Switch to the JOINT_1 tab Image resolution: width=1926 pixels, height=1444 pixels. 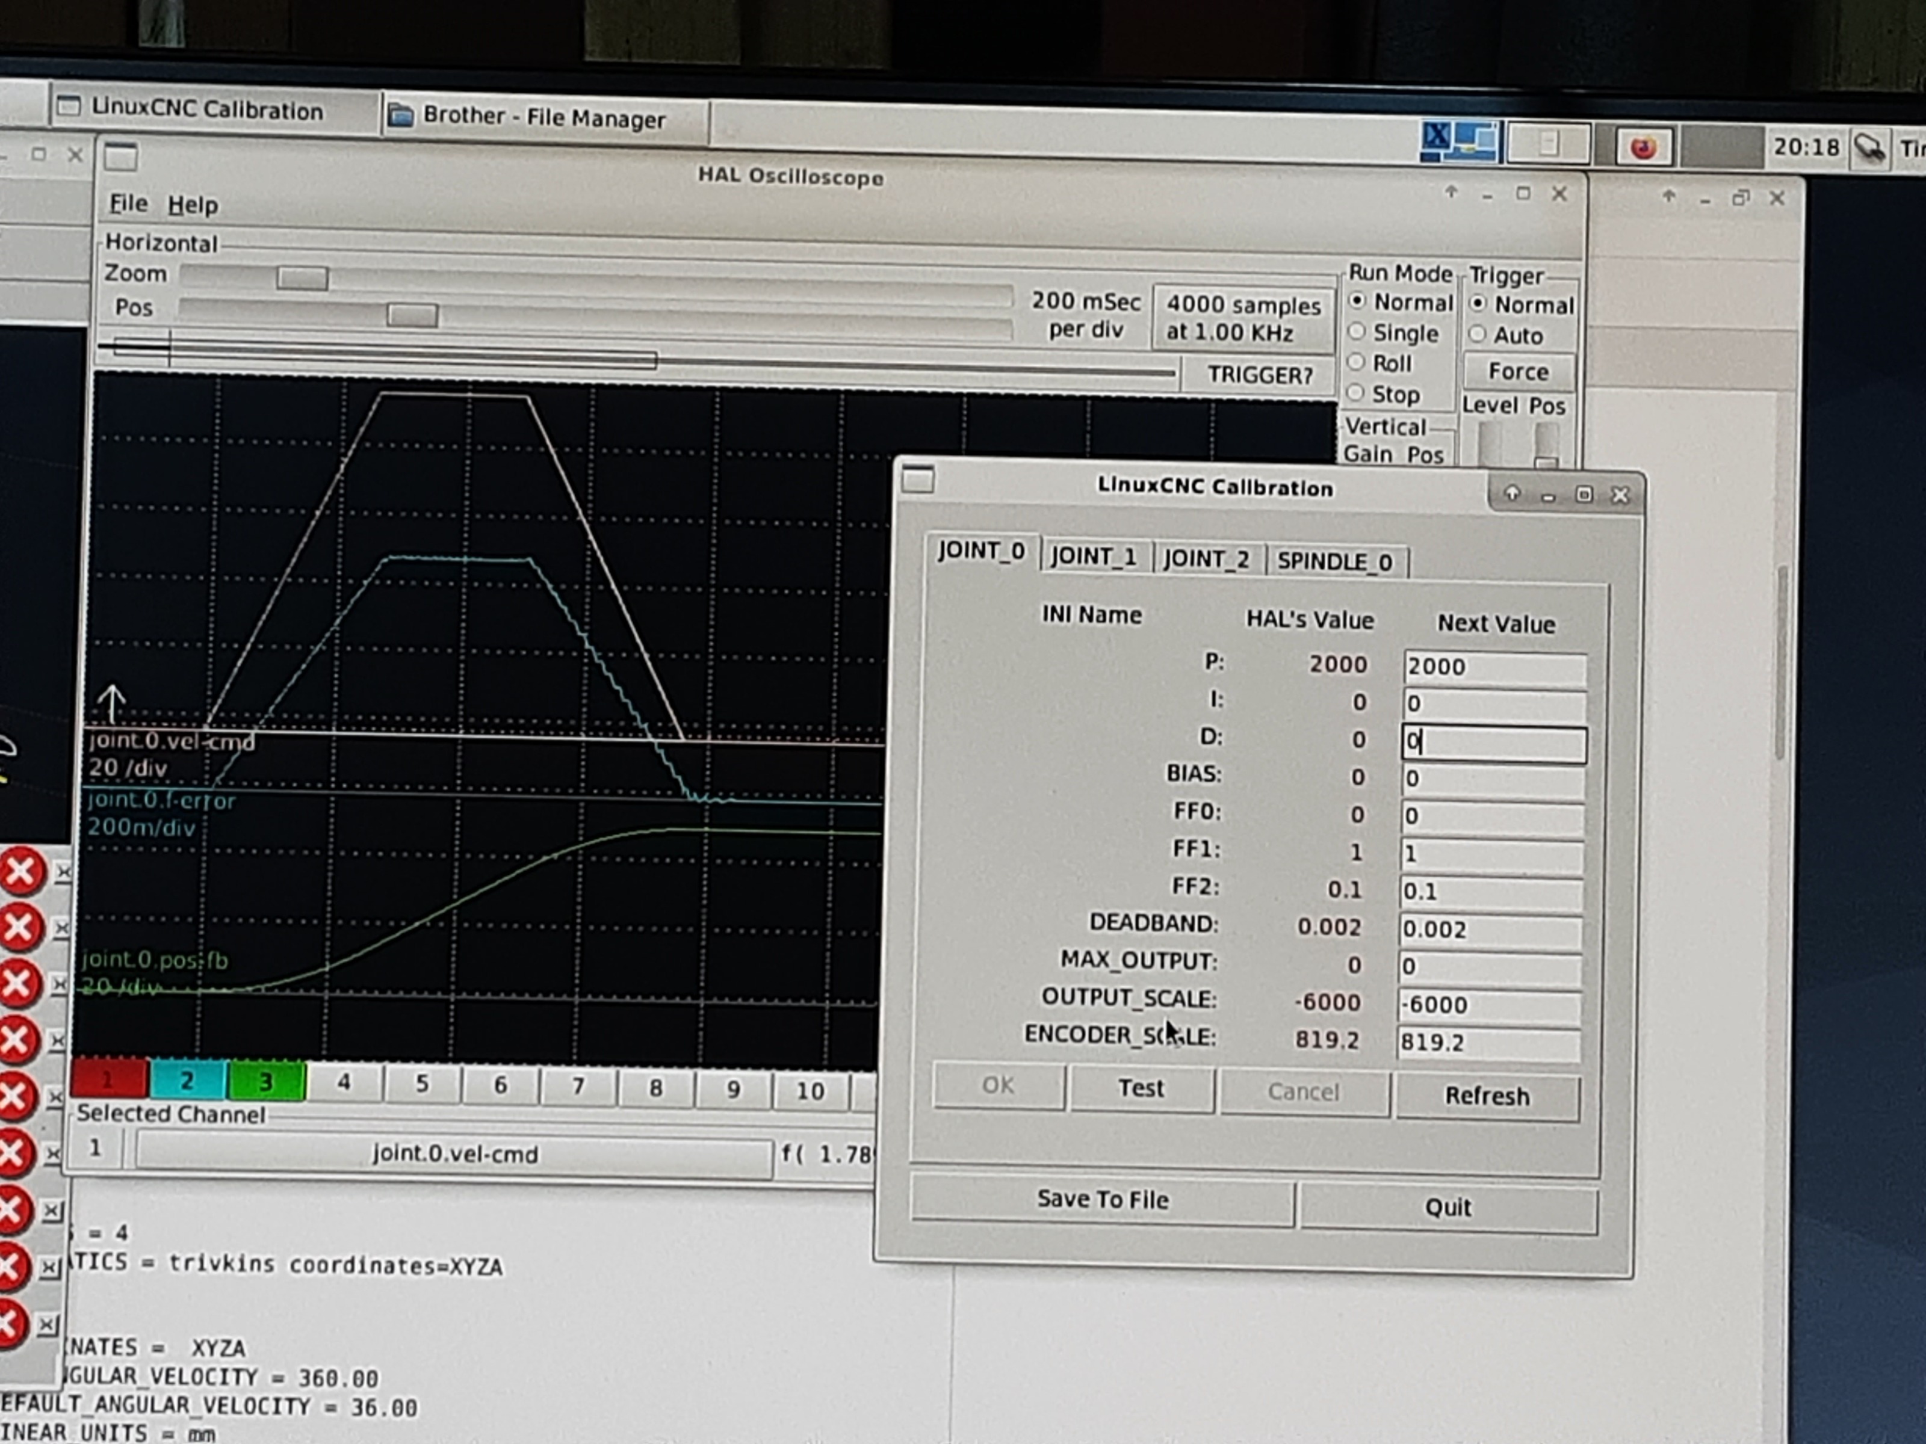(1094, 556)
